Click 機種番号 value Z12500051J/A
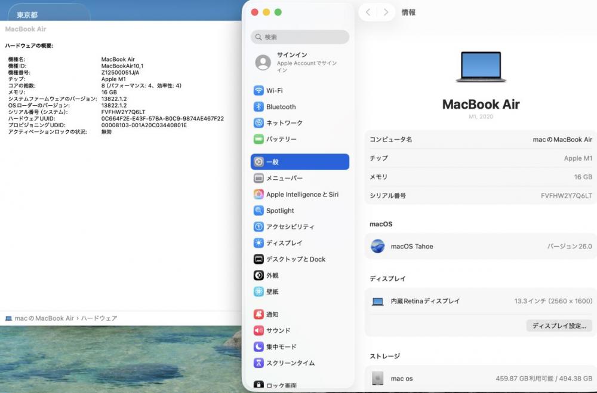Screen dimensions: 597x393 (121, 72)
